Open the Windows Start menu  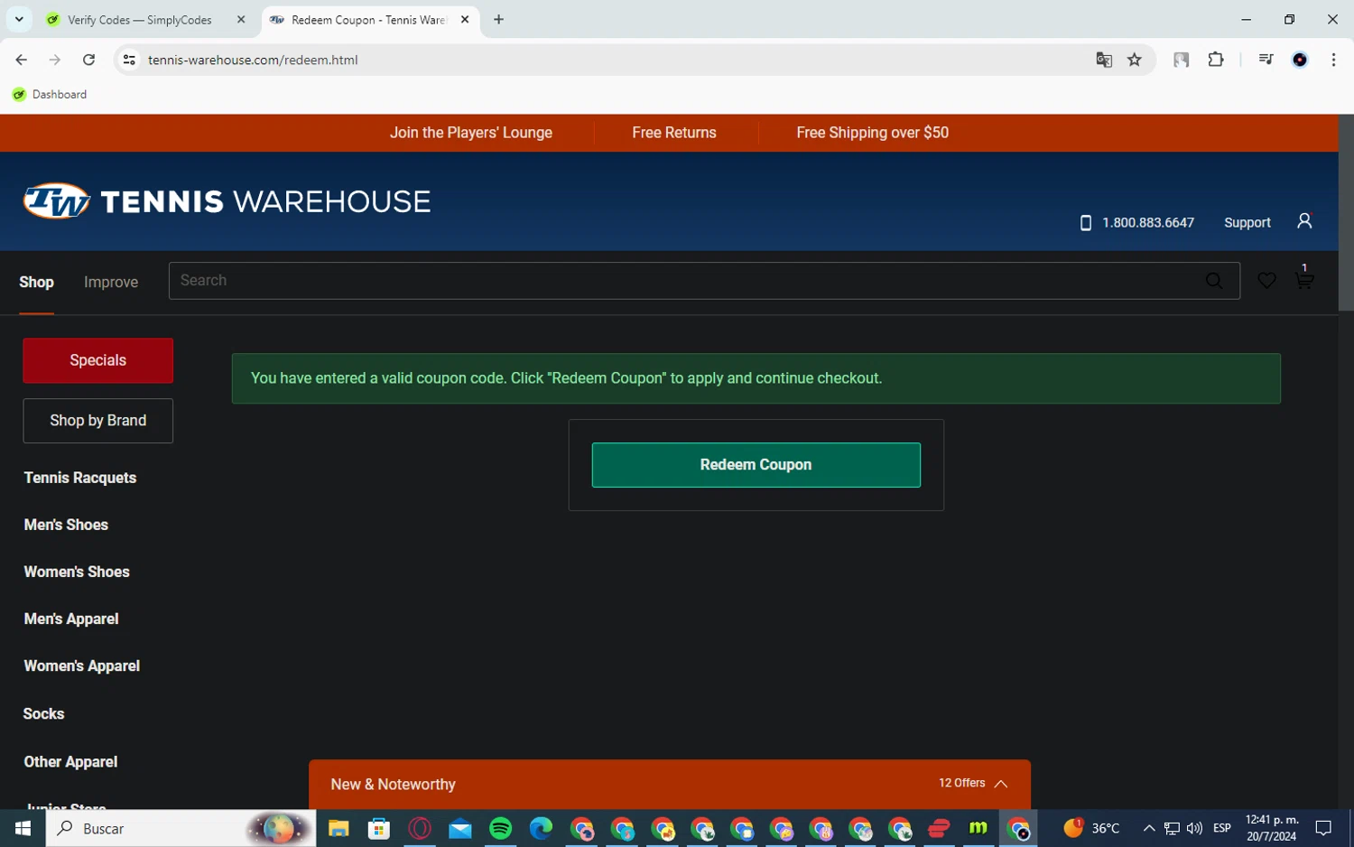tap(23, 828)
